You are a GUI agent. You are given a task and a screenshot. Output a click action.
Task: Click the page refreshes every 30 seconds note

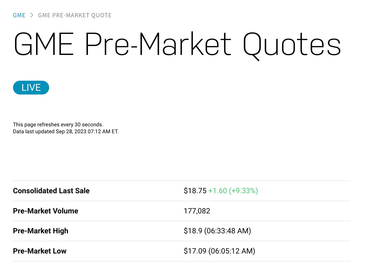[58, 125]
